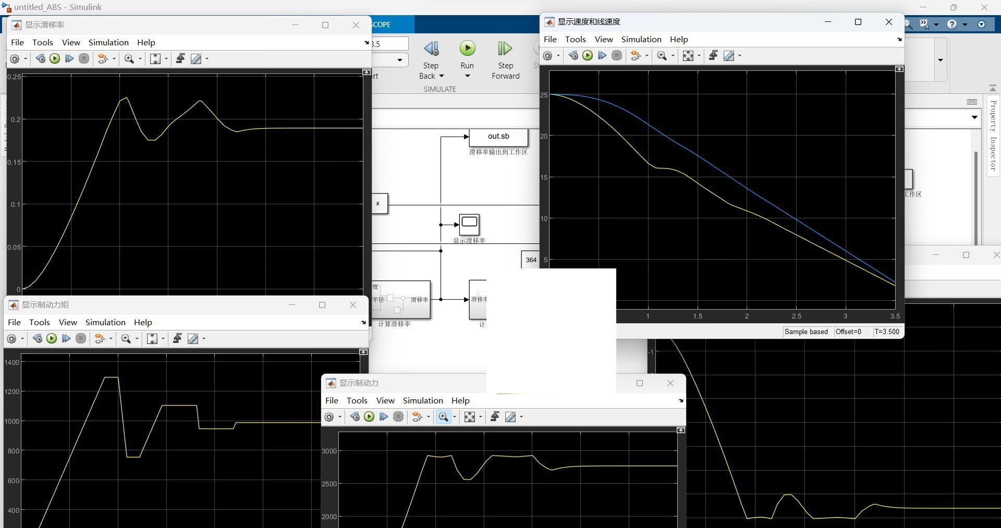Expand gear dropdown arrow in 显示滑移率 scope
Image resolution: width=1001 pixels, height=528 pixels.
coord(26,59)
